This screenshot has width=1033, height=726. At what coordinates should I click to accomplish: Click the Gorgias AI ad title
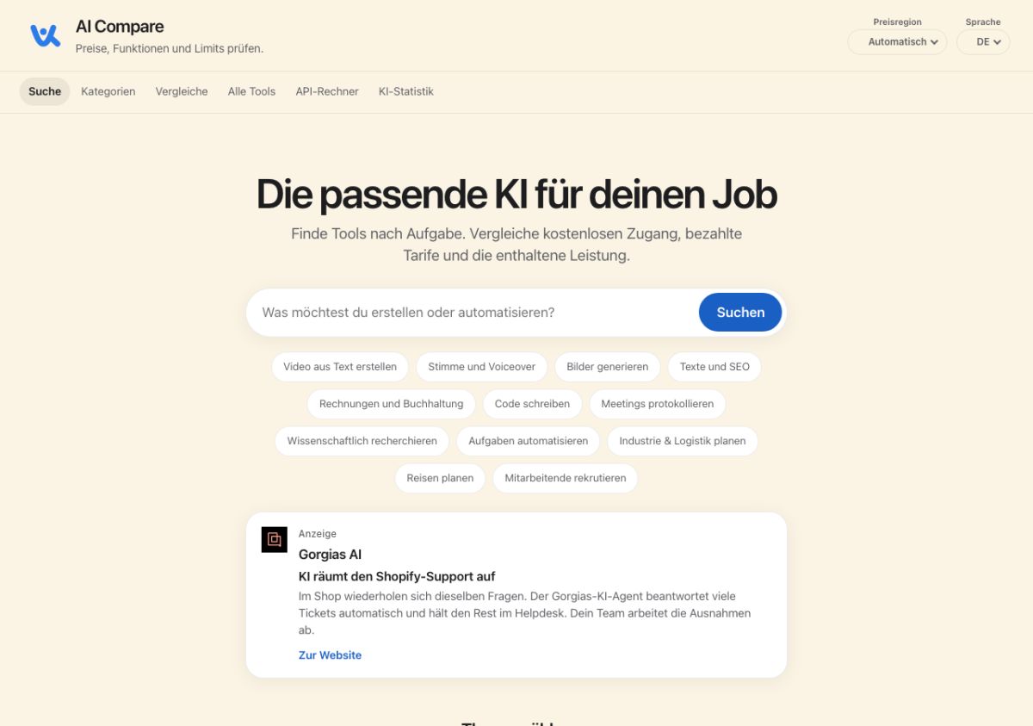point(330,555)
